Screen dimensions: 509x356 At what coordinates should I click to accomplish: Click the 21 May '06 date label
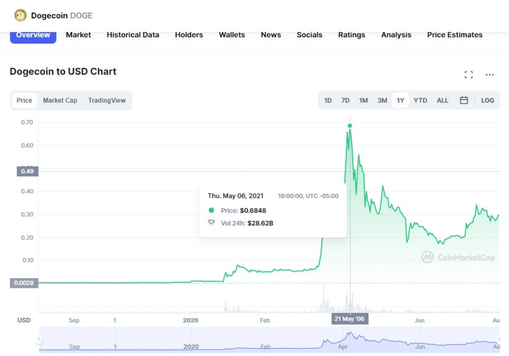[x=350, y=319]
